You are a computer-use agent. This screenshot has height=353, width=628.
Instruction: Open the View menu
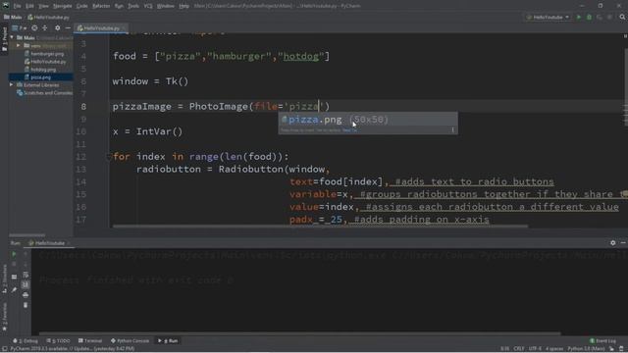(43, 6)
